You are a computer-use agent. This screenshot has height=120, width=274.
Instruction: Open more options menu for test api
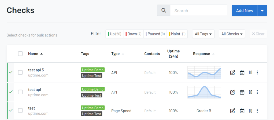(x=257, y=92)
